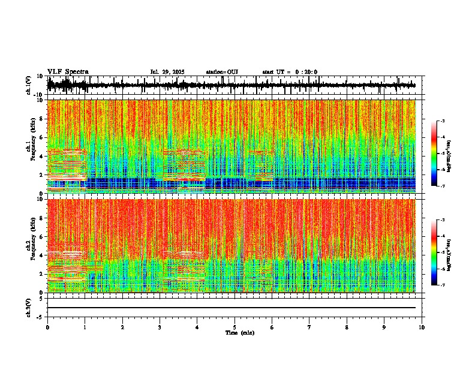Click the ch.2 color scale bar

[x=434, y=252]
